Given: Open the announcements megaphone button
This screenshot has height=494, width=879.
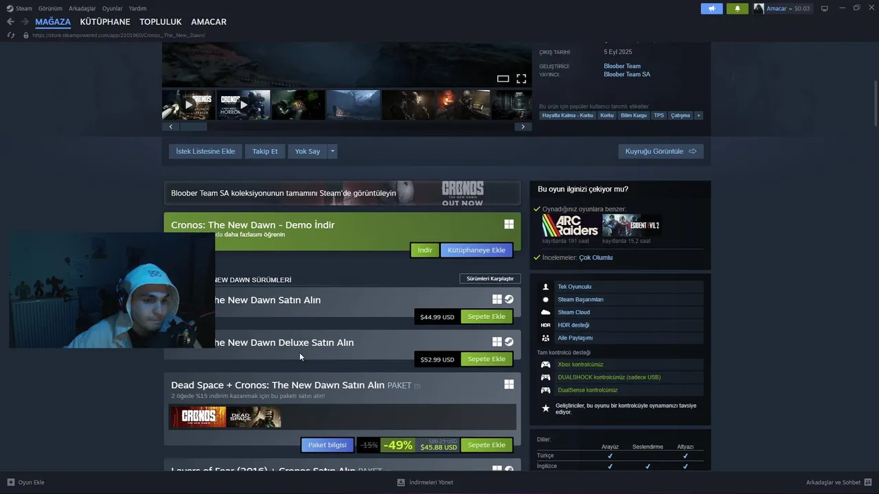Looking at the screenshot, I should pos(711,8).
